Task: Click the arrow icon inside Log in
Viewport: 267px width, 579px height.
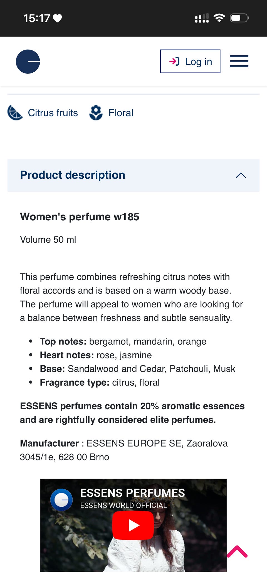Action: (174, 61)
